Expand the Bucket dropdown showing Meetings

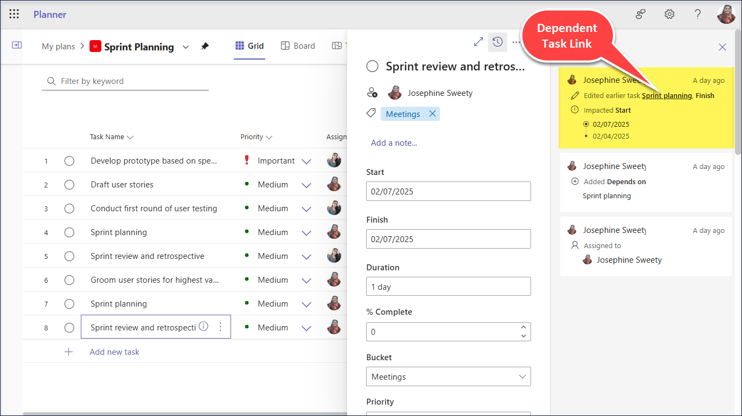click(522, 376)
